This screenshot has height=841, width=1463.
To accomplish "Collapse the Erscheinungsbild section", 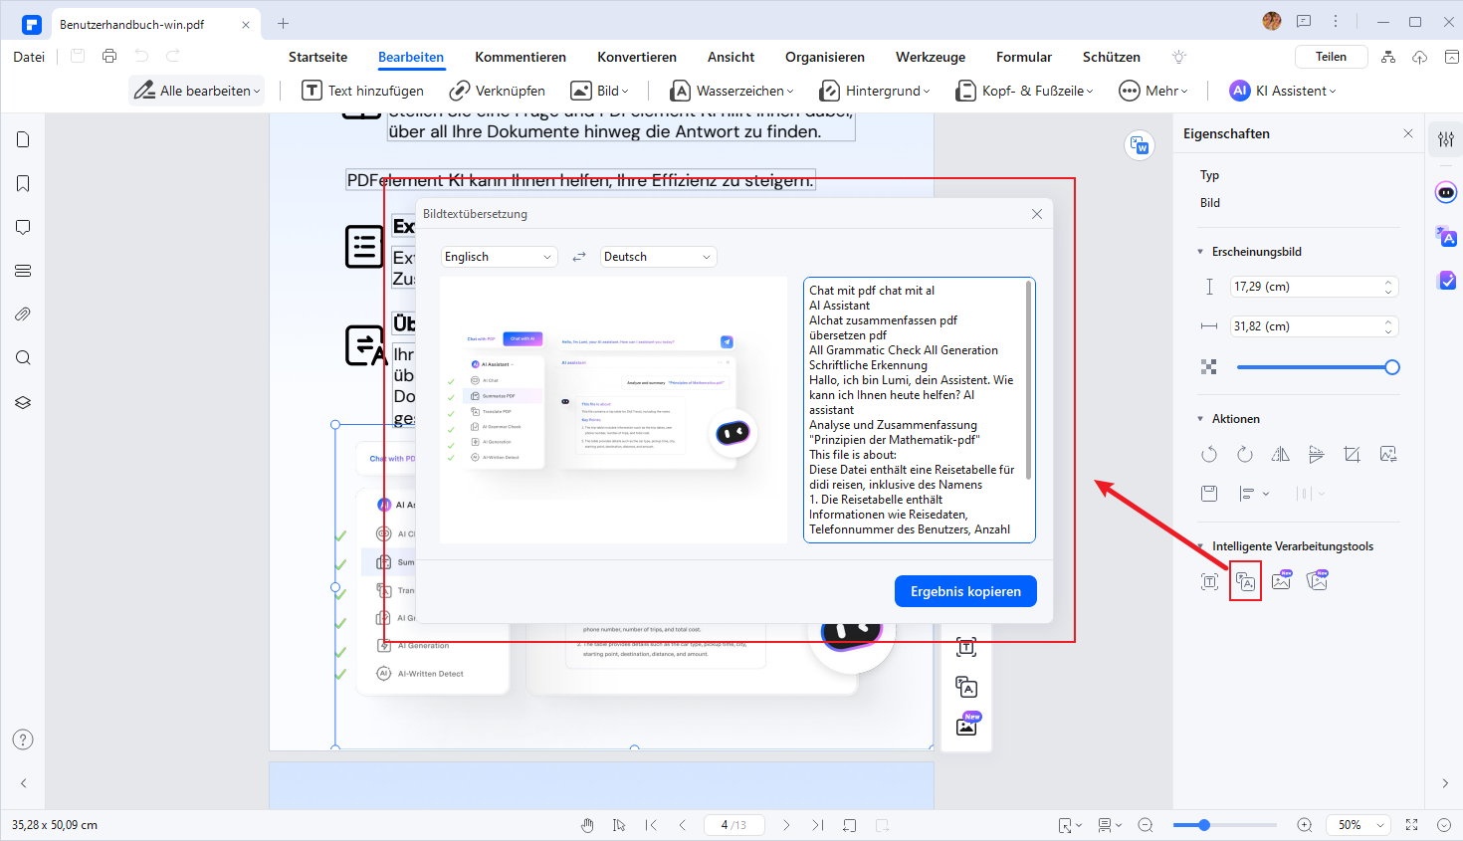I will coord(1200,252).
